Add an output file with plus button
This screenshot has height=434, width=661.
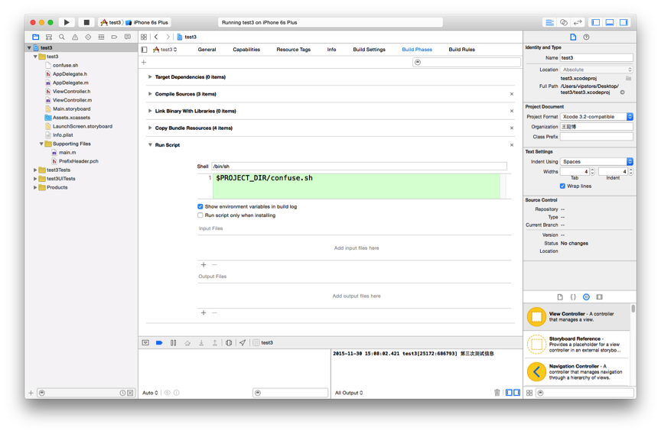[x=204, y=313]
